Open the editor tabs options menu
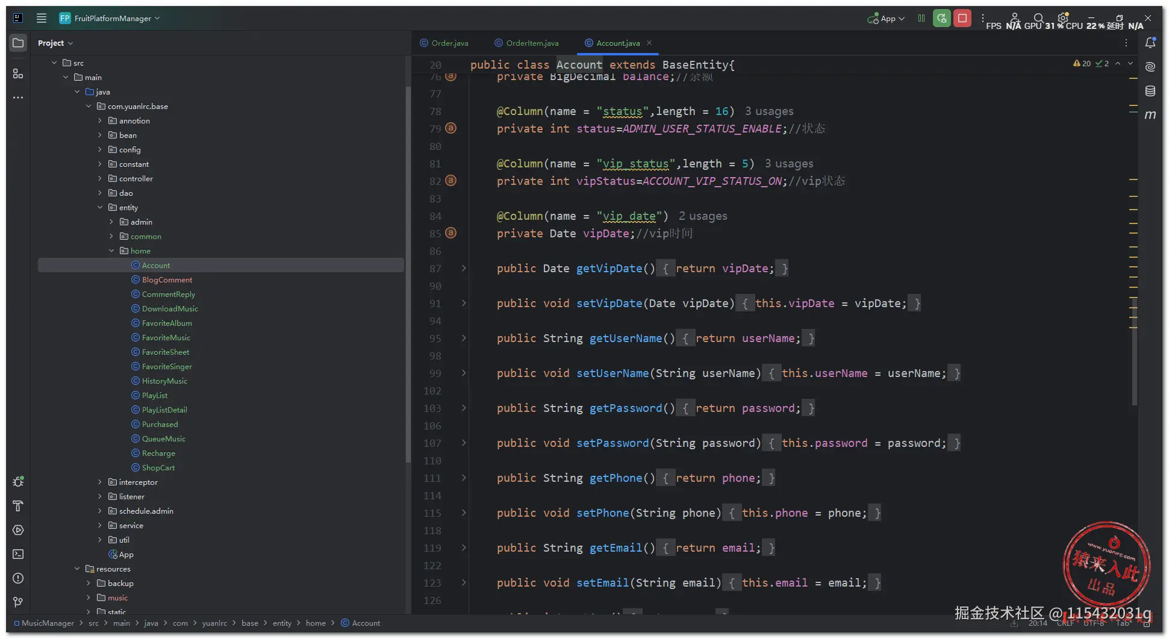The height and width of the screenshot is (639, 1169). coord(1126,43)
